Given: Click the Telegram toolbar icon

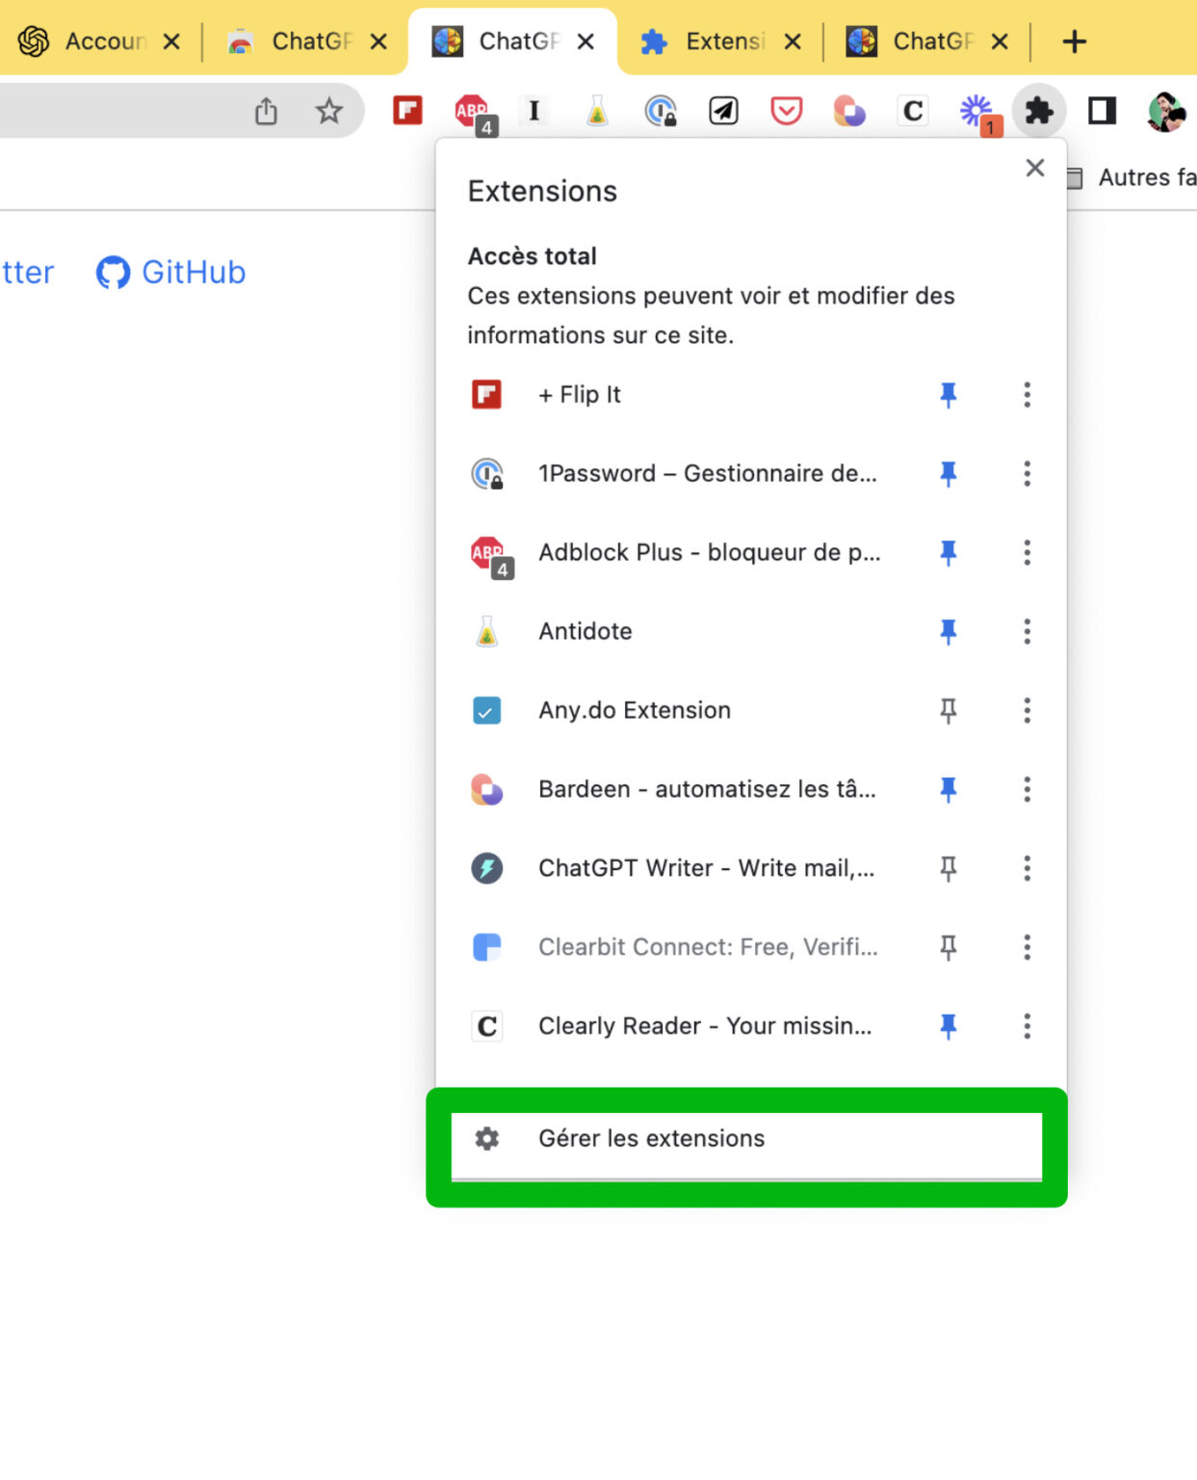Looking at the screenshot, I should [723, 111].
